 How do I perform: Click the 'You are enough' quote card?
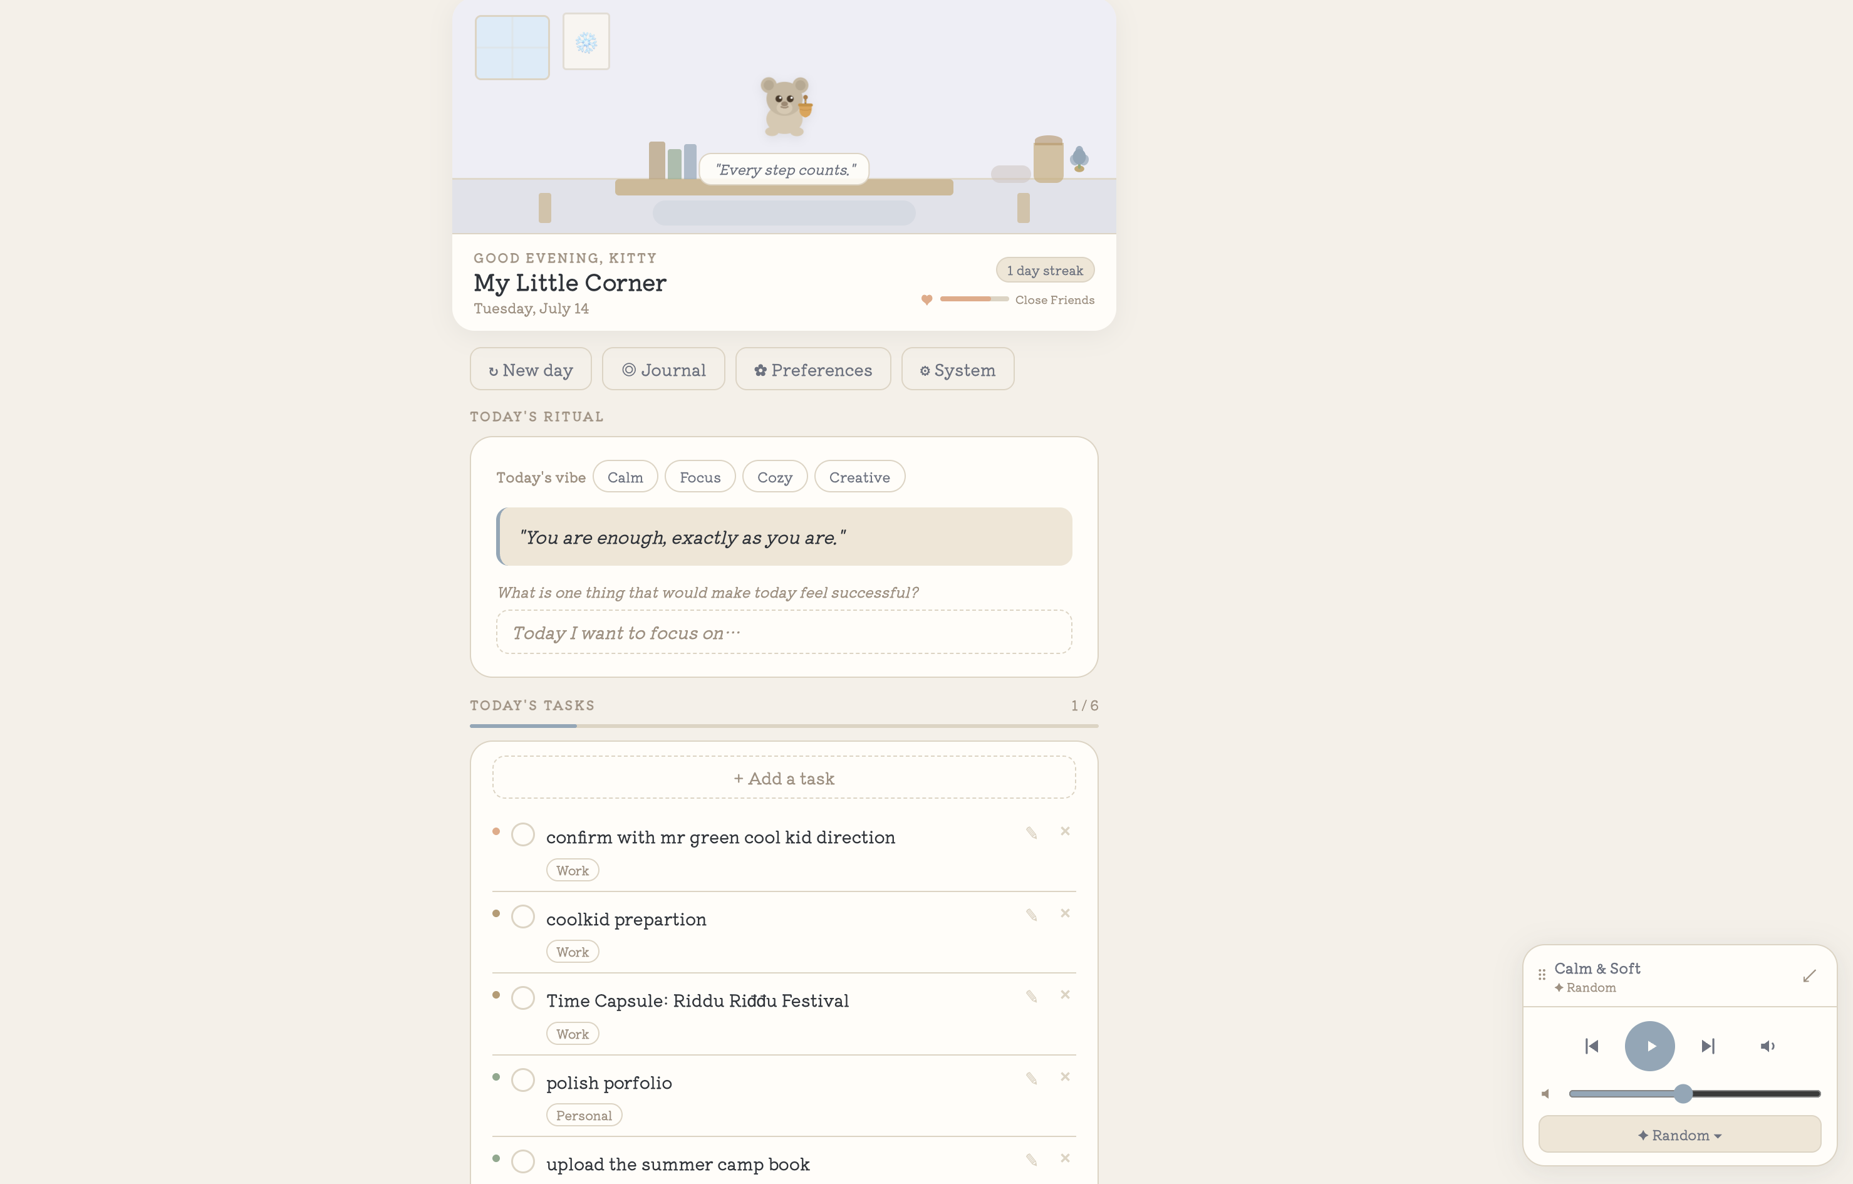click(x=784, y=537)
